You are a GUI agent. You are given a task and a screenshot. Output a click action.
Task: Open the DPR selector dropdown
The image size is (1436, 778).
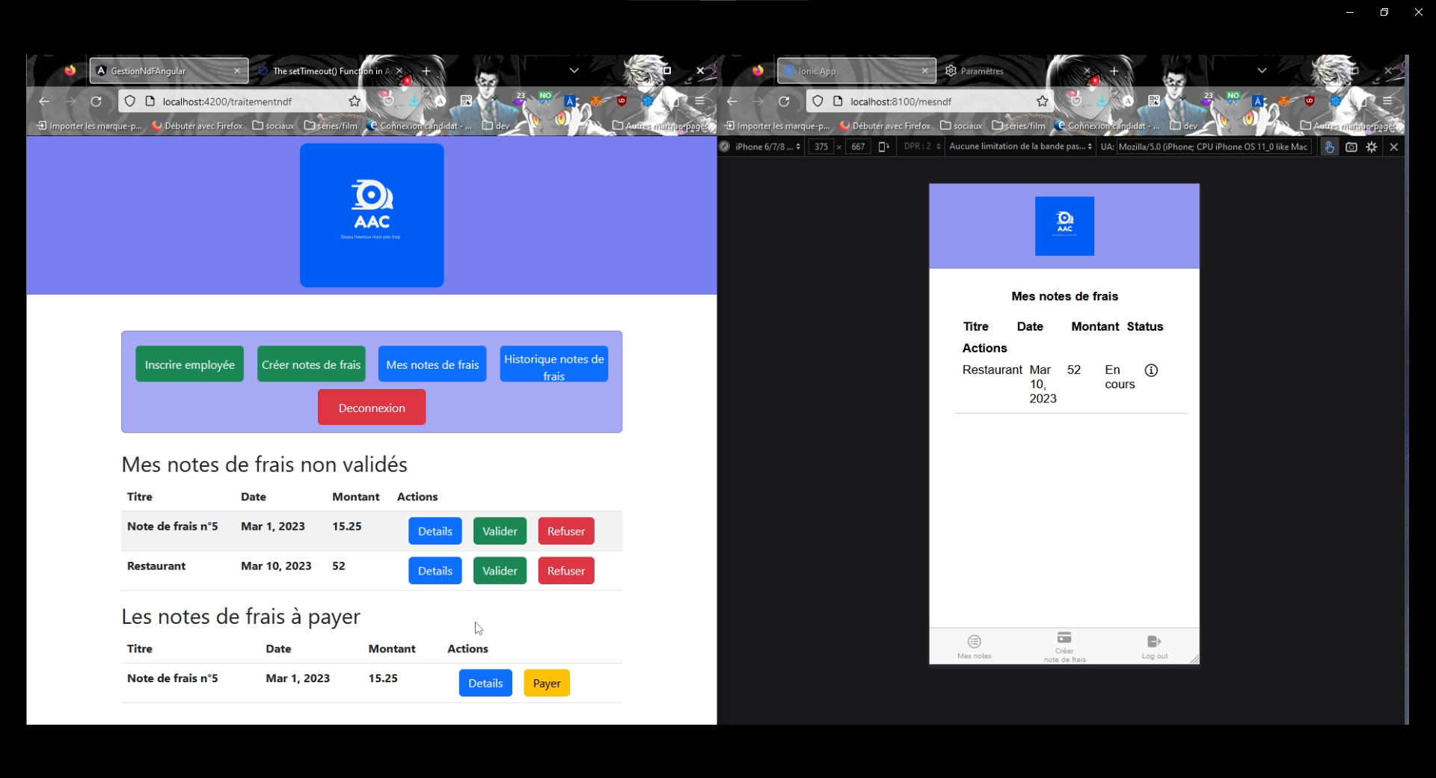921,147
